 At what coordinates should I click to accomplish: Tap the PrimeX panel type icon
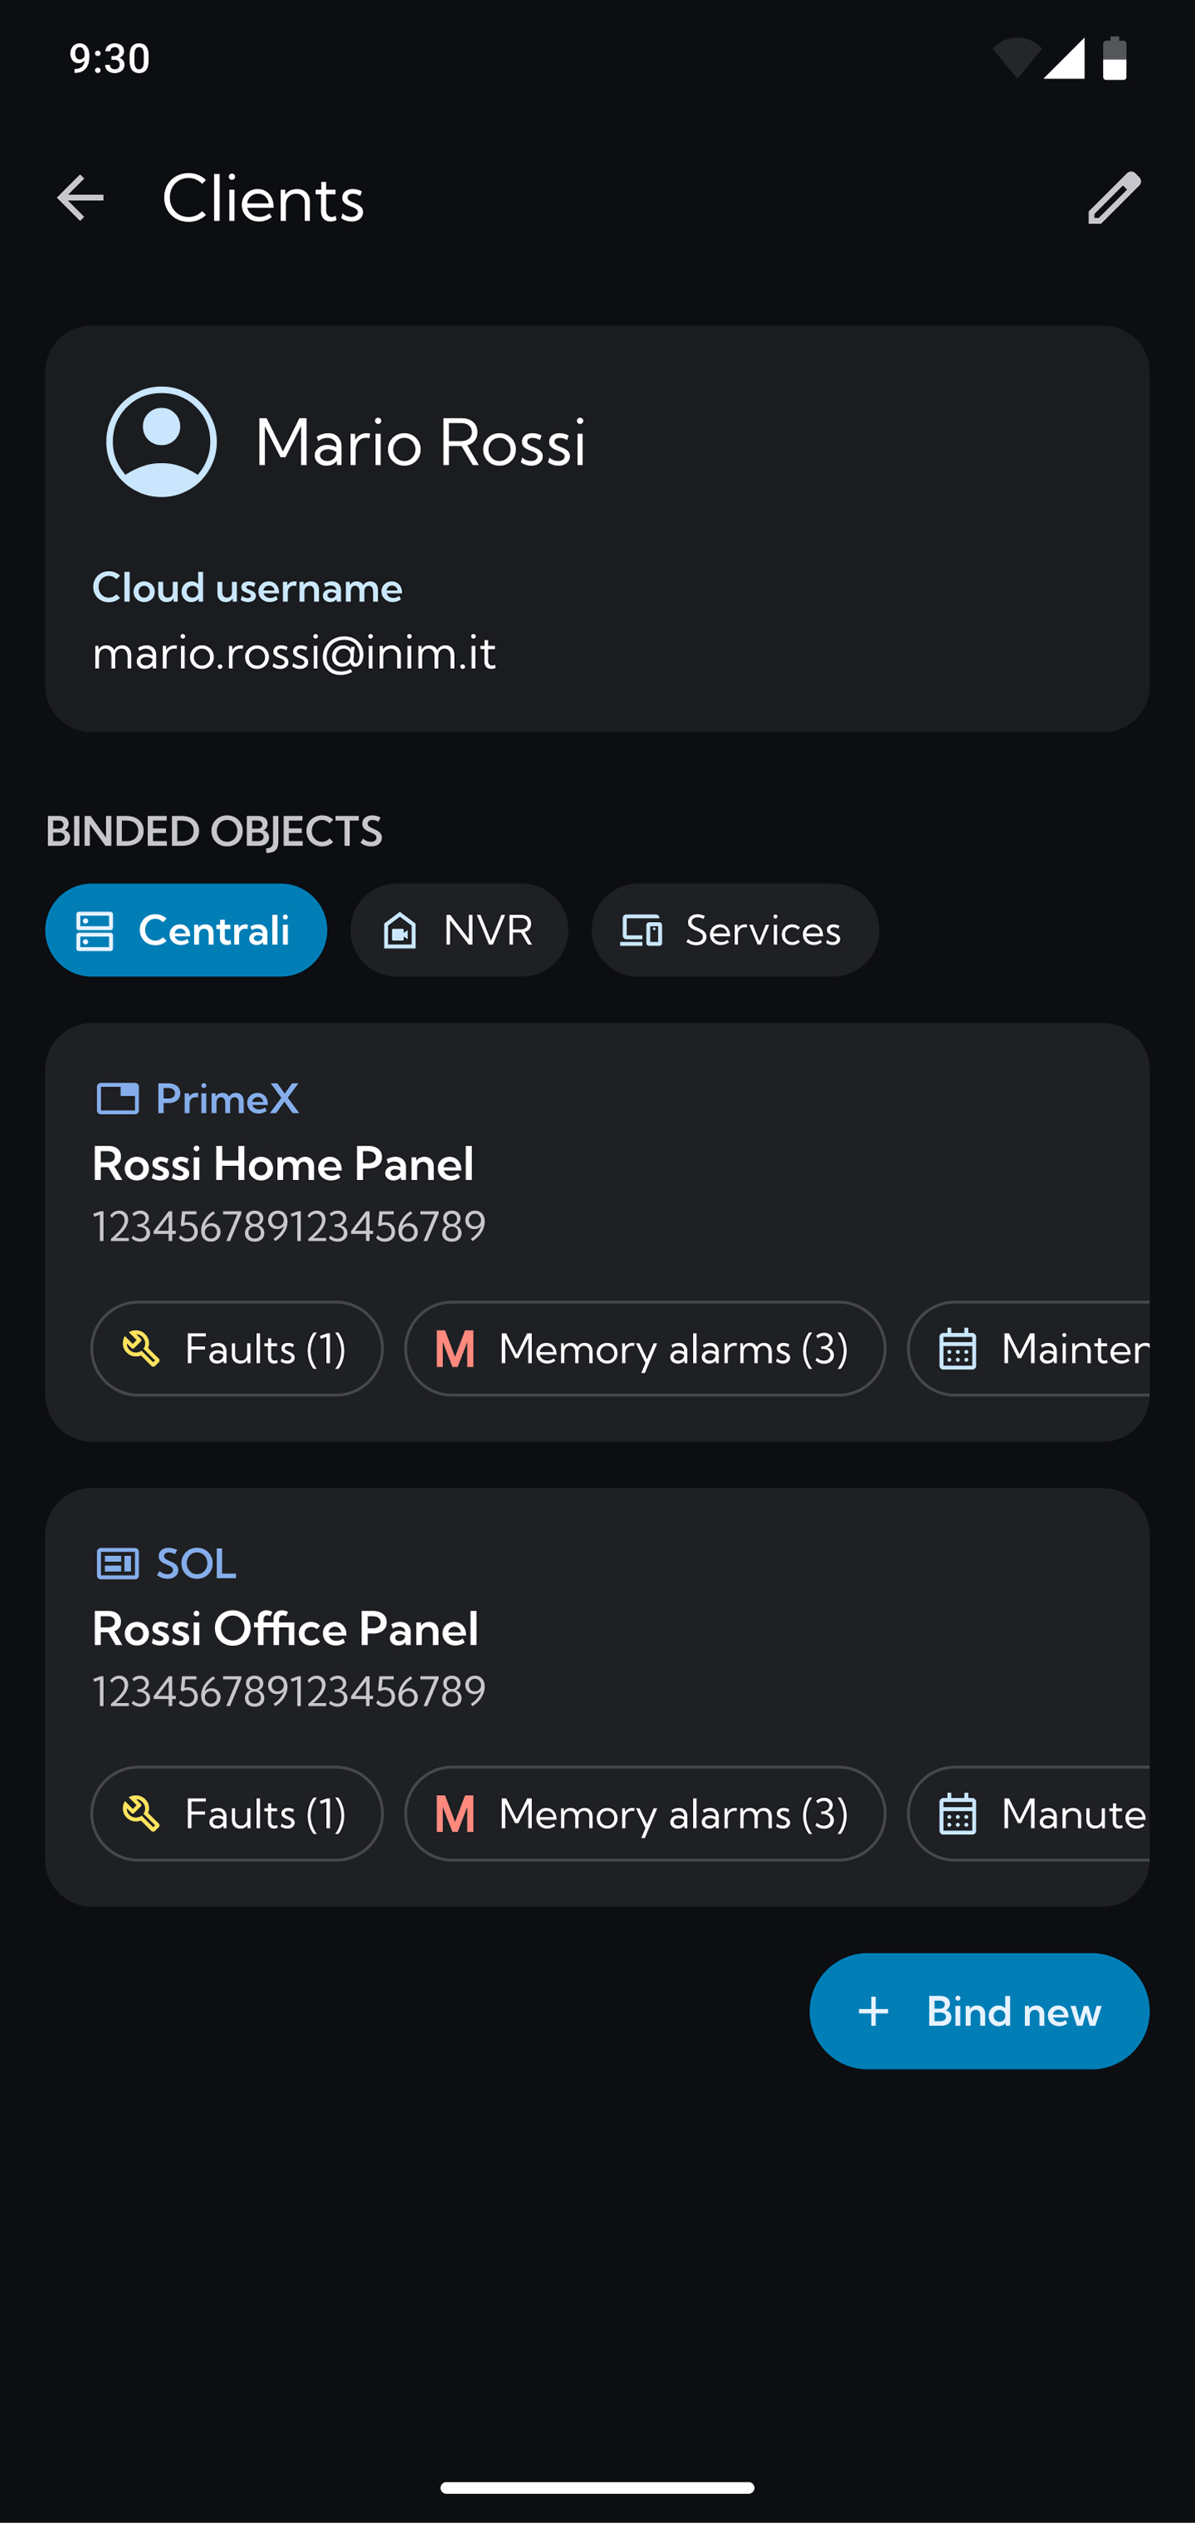118,1099
